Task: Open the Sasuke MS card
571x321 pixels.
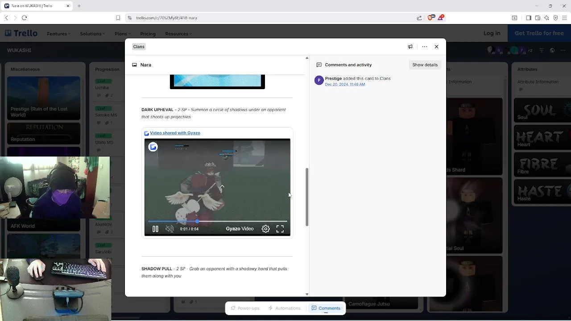Action: [x=107, y=115]
